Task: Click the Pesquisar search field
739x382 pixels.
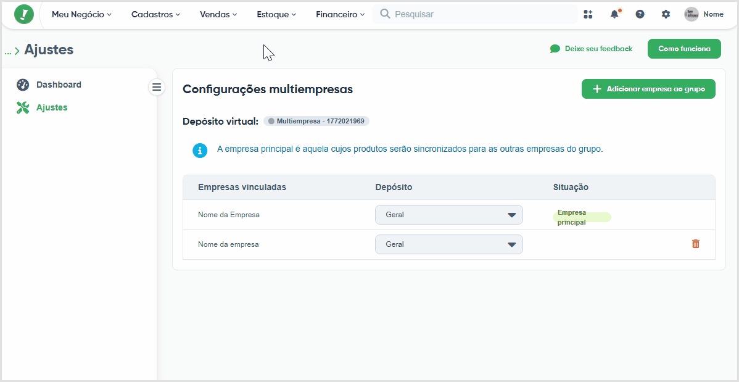Action: 474,14
